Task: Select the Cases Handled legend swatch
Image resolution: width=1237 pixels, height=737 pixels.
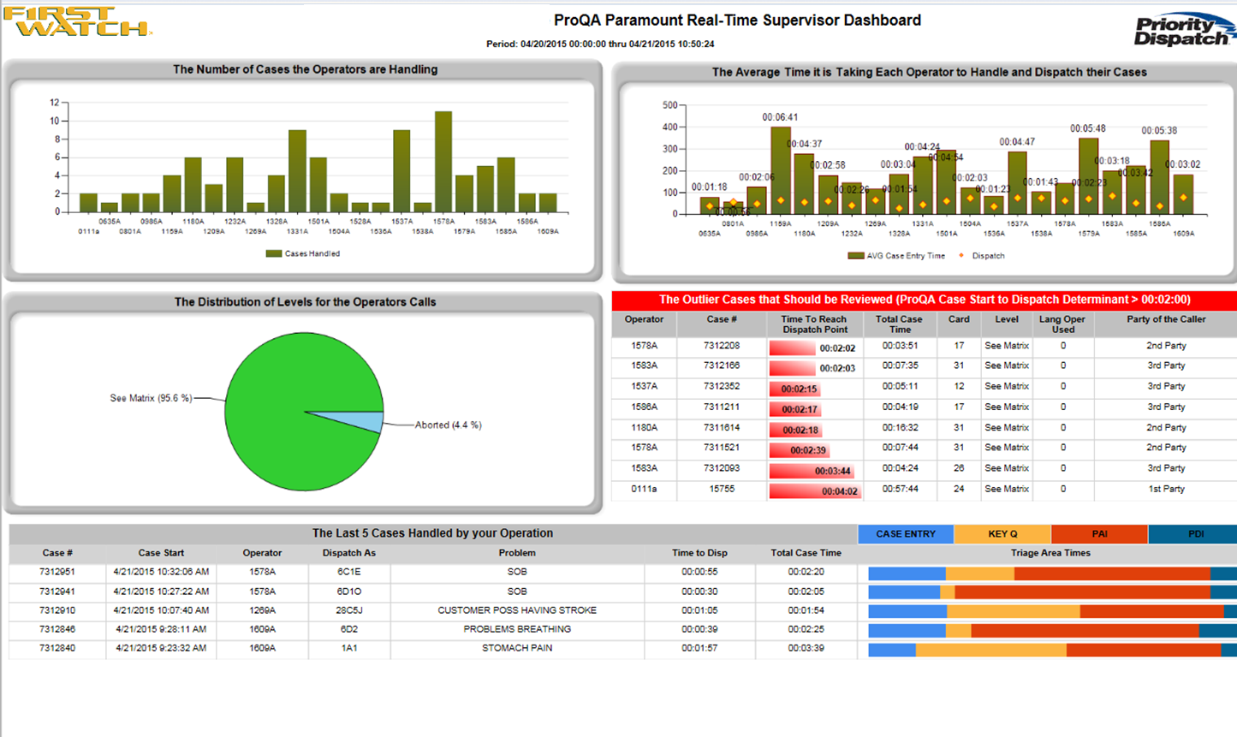Action: click(272, 253)
